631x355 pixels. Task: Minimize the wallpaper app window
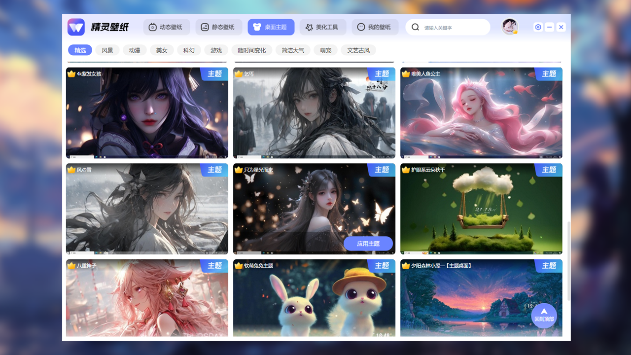pos(550,27)
